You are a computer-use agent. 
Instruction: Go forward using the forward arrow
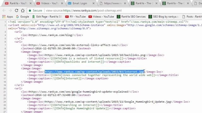point(10,10)
